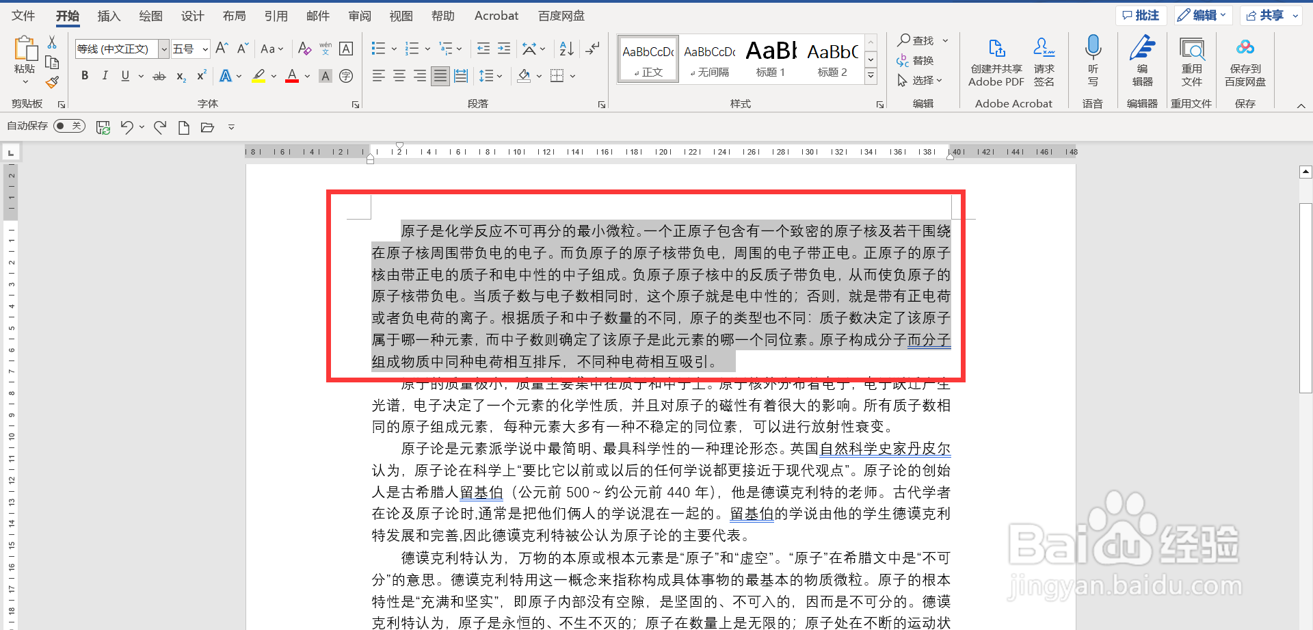Click the Comments button
The height and width of the screenshot is (630, 1313).
pyautogui.click(x=1141, y=15)
